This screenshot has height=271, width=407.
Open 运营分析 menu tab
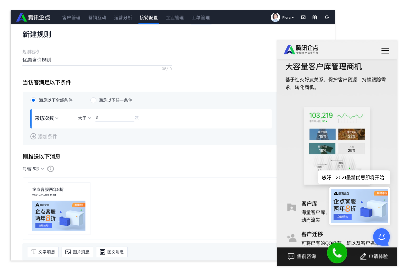123,17
